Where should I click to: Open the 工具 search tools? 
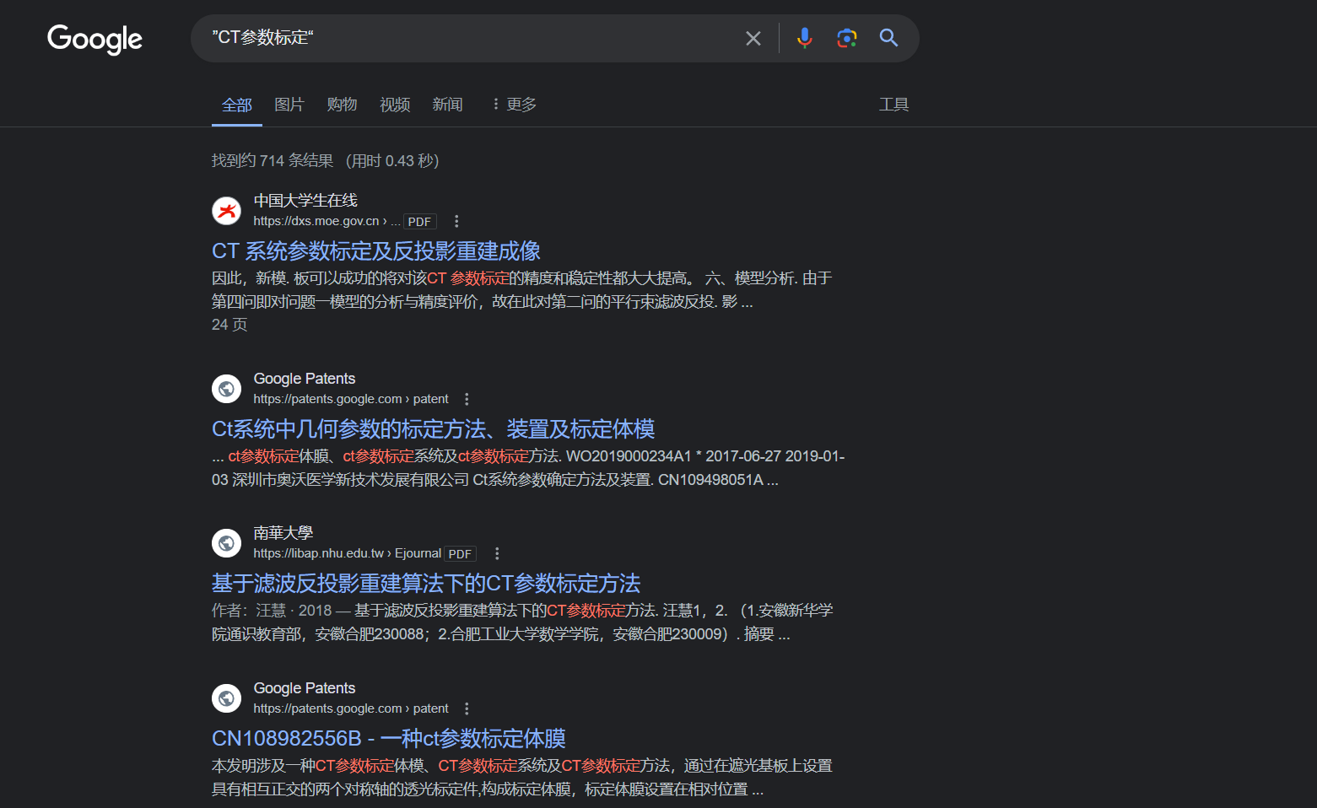(x=893, y=105)
